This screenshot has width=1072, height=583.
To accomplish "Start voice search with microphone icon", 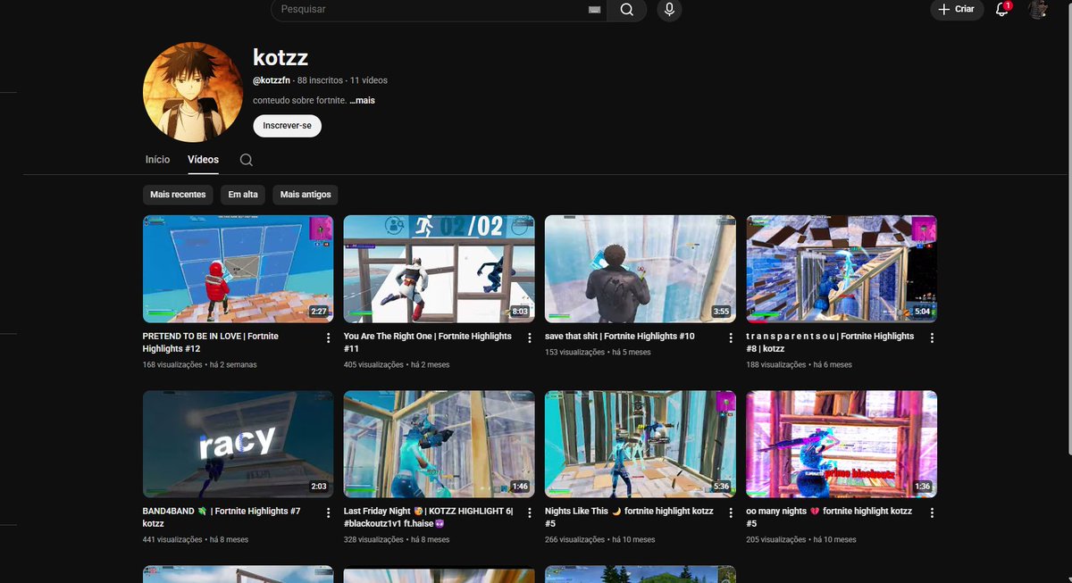I will coord(669,9).
